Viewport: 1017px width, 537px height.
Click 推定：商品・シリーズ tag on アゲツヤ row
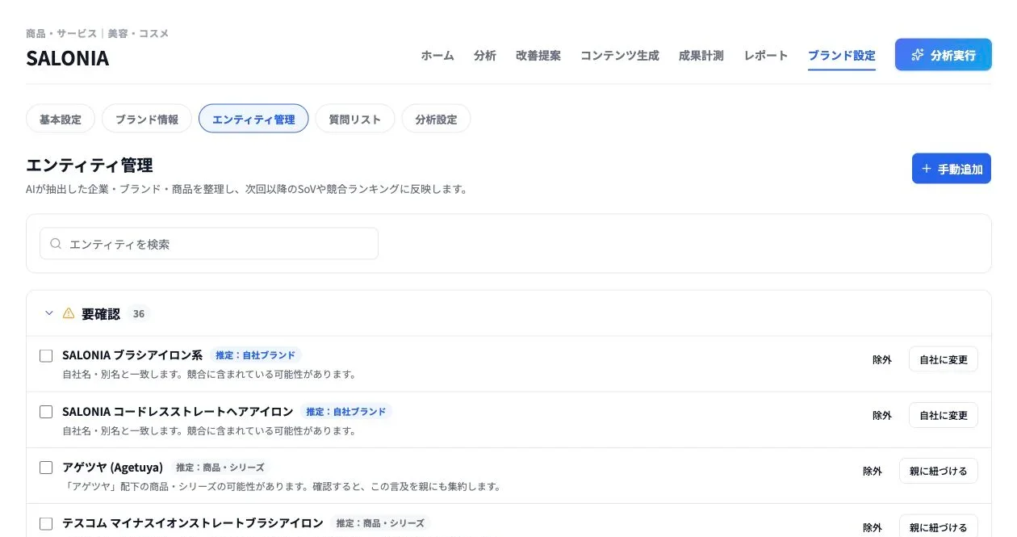point(220,467)
